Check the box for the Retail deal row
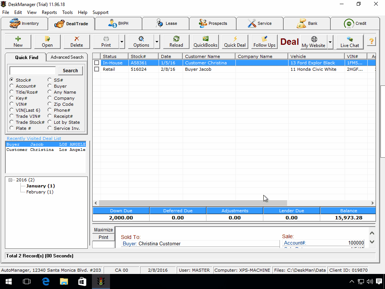This screenshot has height=289, width=385. click(97, 69)
